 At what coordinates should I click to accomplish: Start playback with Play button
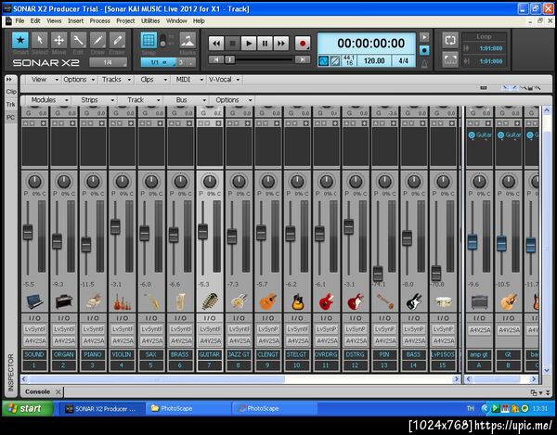click(249, 44)
